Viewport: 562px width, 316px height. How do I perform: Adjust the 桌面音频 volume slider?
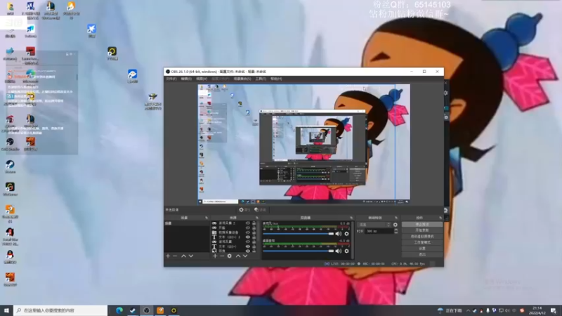click(x=298, y=251)
